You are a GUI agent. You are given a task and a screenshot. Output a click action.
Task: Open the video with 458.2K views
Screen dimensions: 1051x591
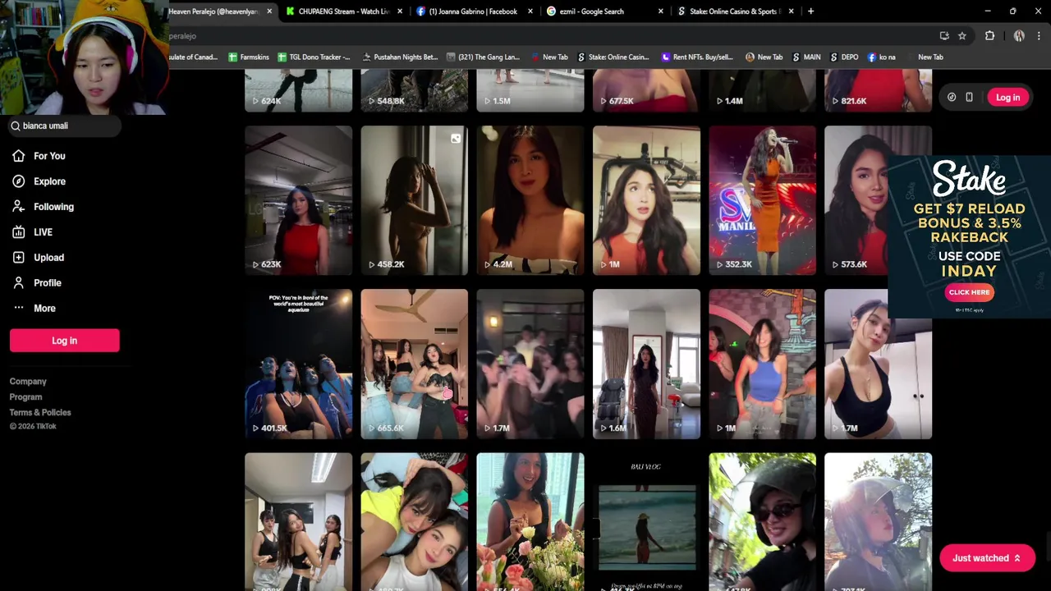click(414, 200)
